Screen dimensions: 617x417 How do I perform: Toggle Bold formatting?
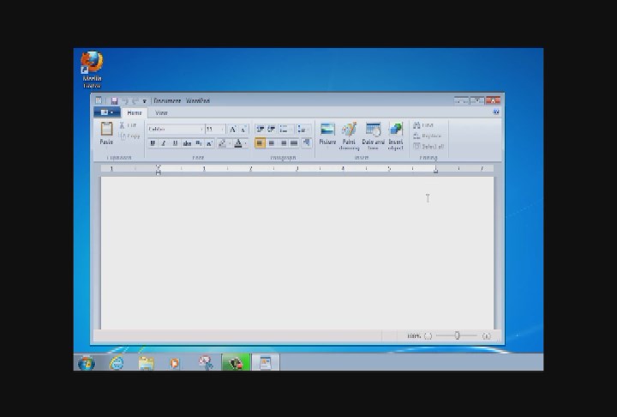point(153,143)
